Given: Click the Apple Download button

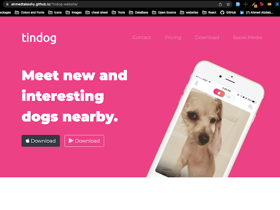Looking at the screenshot, I should click(41, 141).
